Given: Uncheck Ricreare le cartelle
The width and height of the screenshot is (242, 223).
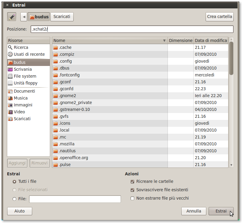Looking at the screenshot, I should coord(132,181).
